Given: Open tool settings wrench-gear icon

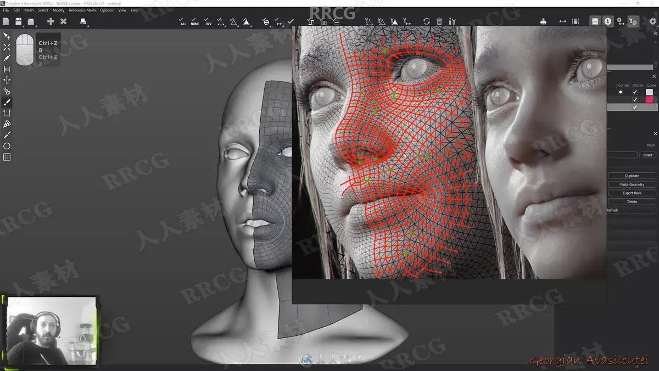Looking at the screenshot, I should [633, 21].
